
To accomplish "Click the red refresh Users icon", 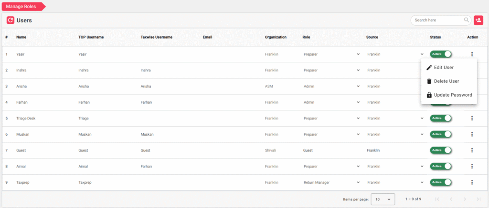I will (x=11, y=20).
